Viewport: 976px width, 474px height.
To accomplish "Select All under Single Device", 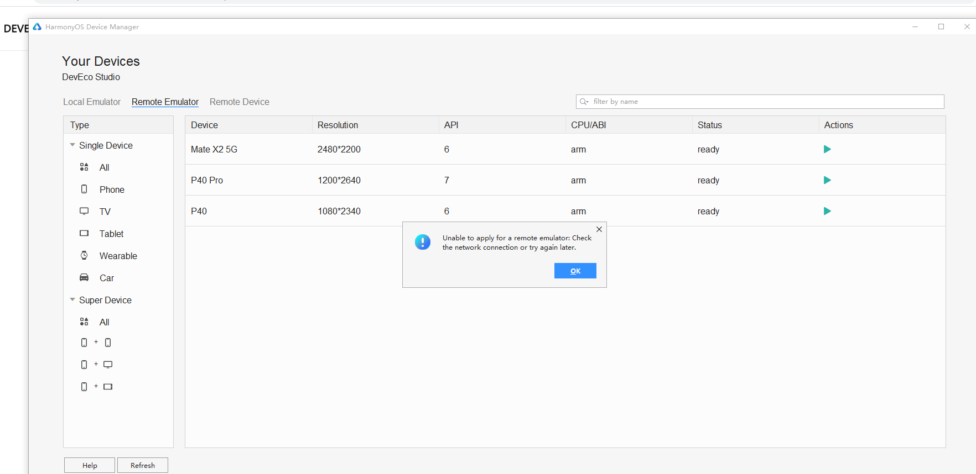I will click(x=104, y=167).
